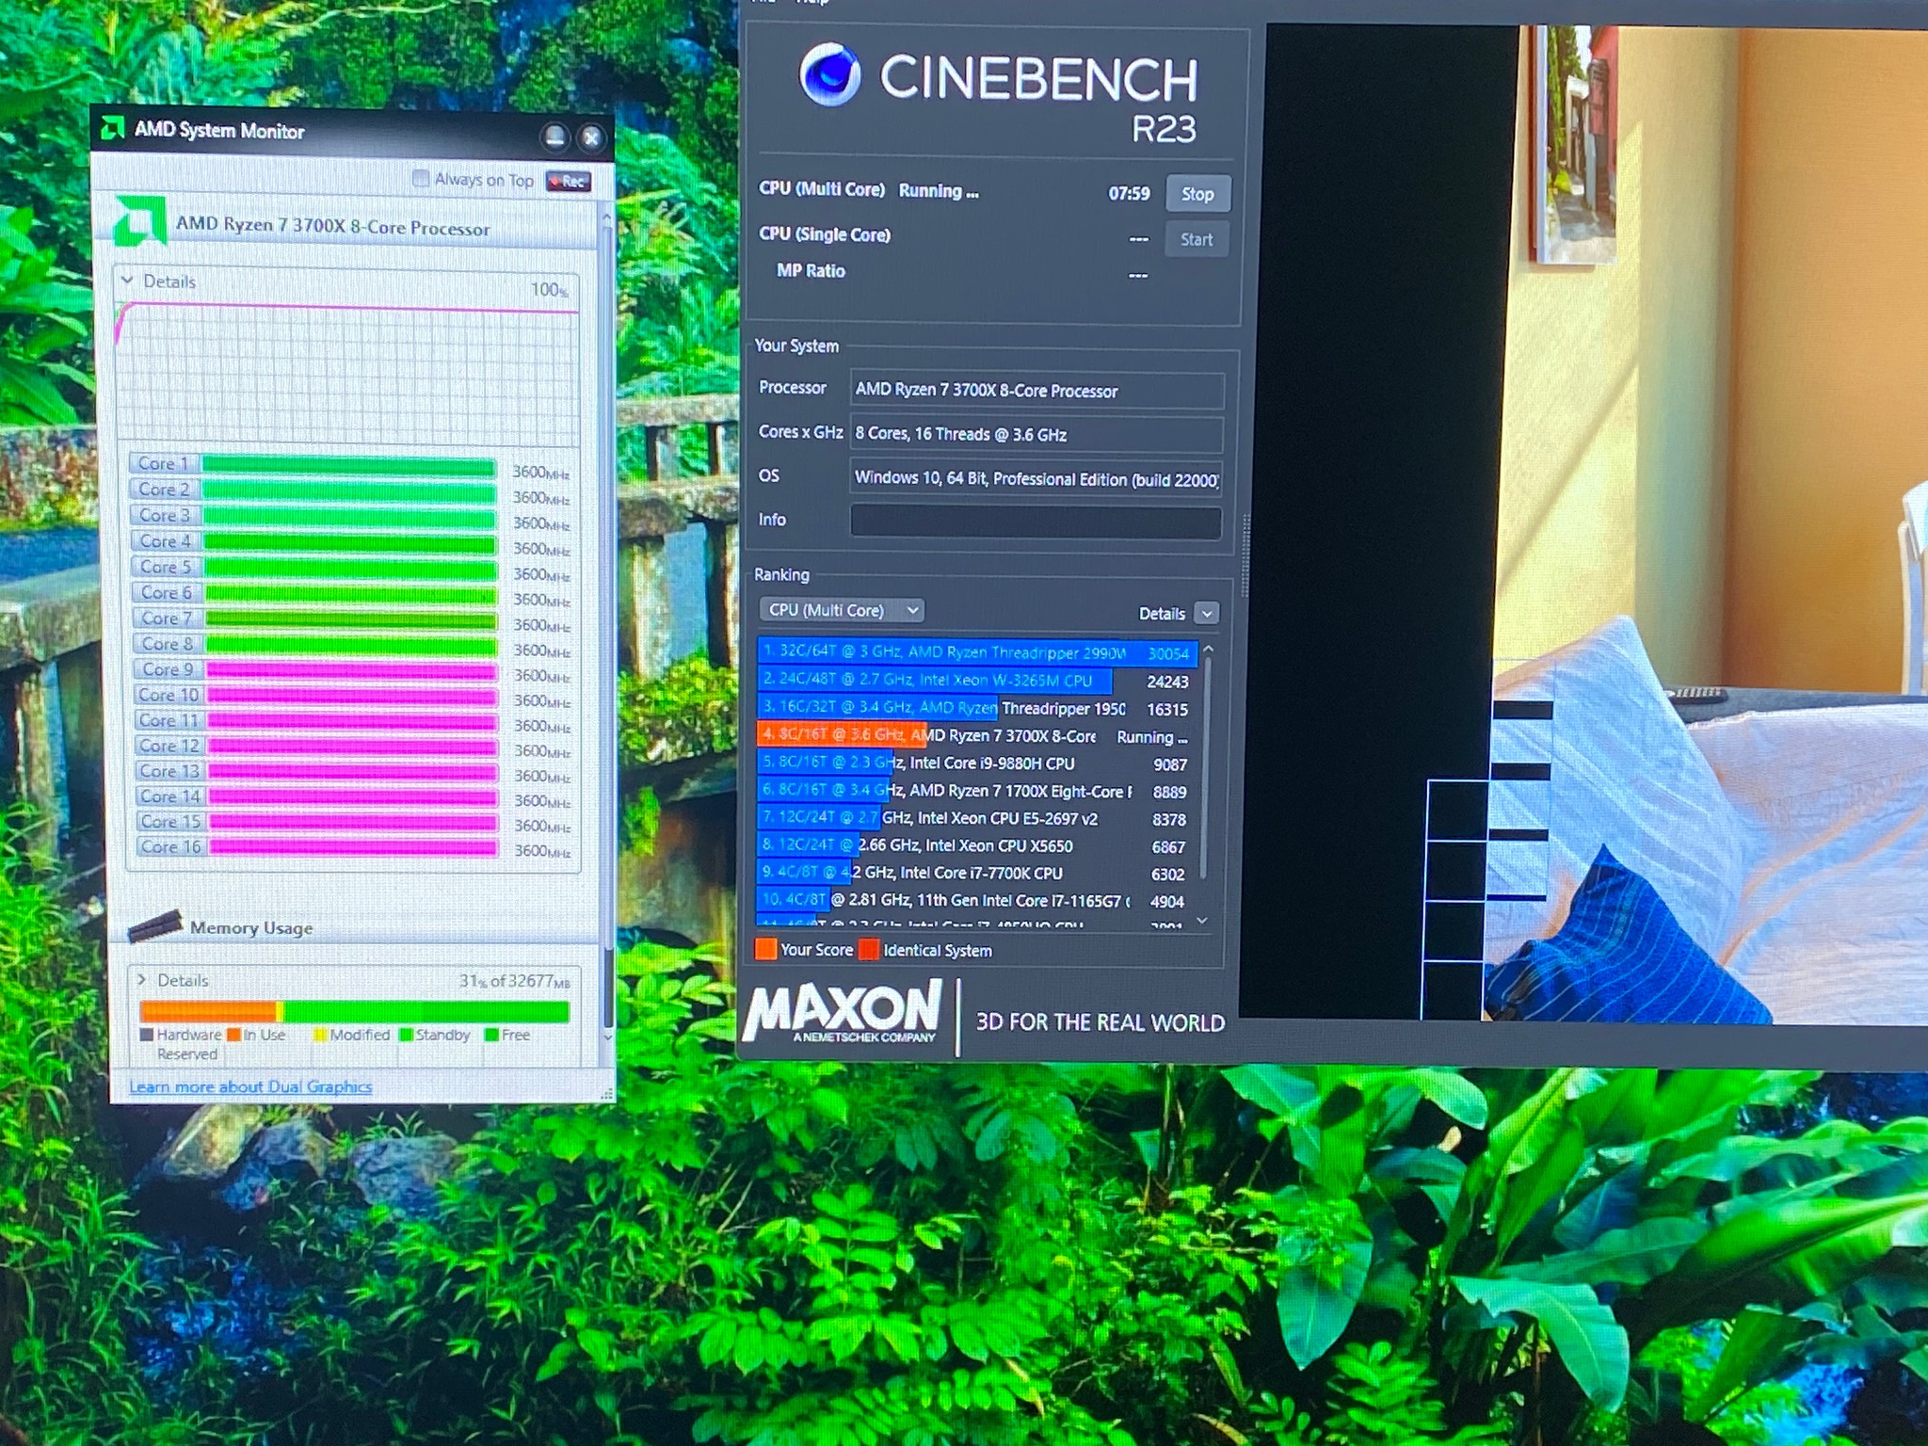
Task: Click the Identical System legend swatch
Action: click(869, 949)
